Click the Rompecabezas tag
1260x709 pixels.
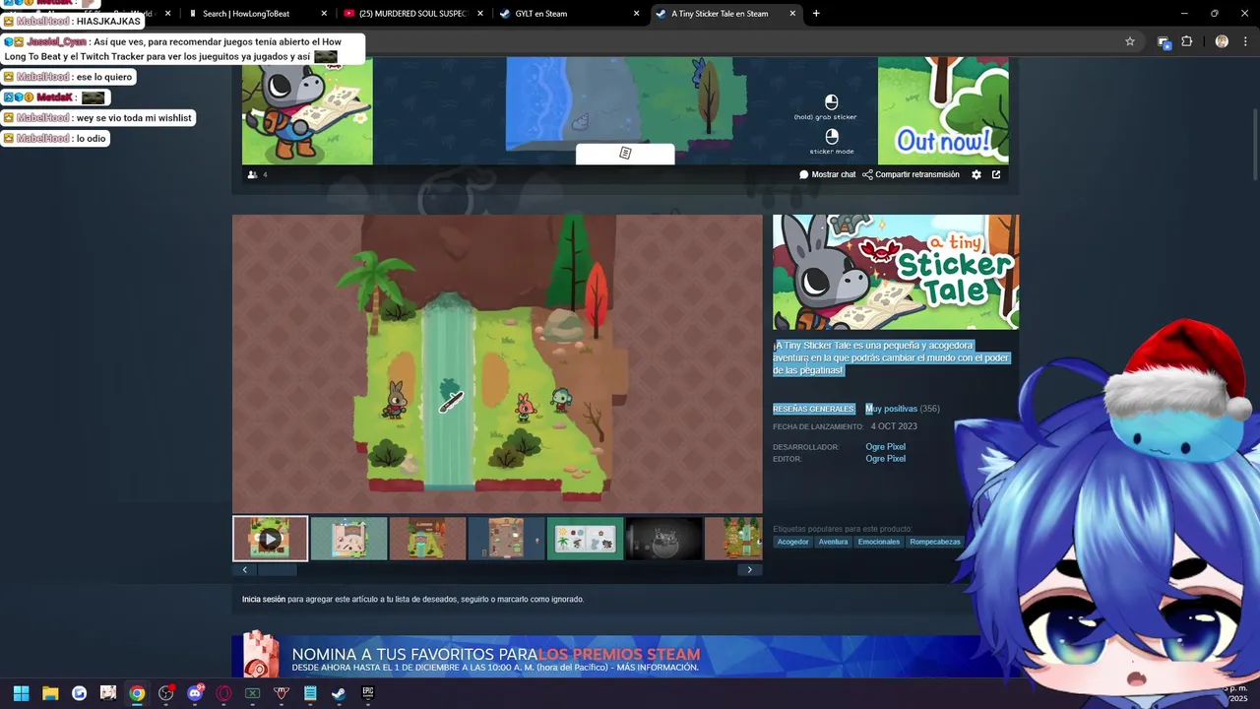click(935, 542)
